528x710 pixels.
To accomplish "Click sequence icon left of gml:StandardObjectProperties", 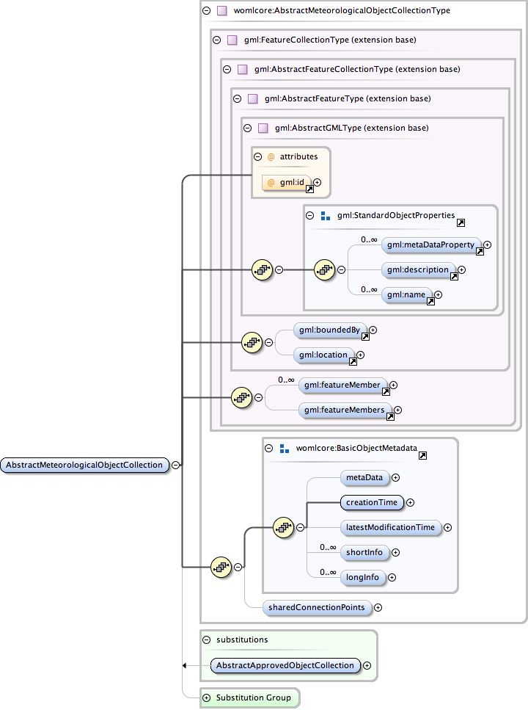I will click(262, 270).
